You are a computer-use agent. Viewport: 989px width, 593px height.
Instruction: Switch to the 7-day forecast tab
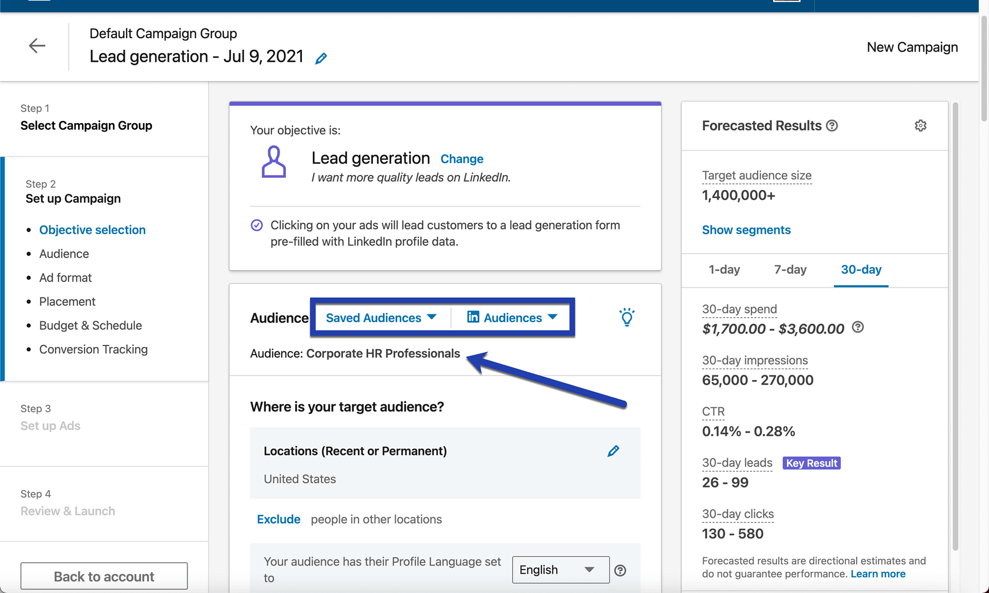(x=790, y=269)
